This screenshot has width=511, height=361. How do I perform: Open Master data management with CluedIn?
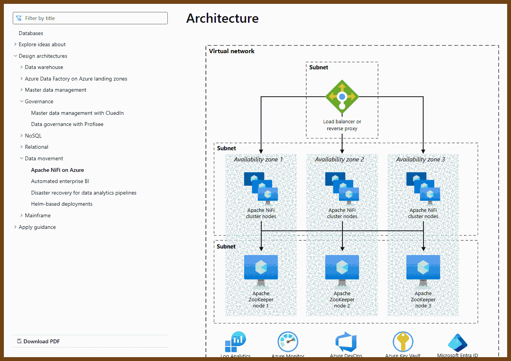[x=78, y=113]
